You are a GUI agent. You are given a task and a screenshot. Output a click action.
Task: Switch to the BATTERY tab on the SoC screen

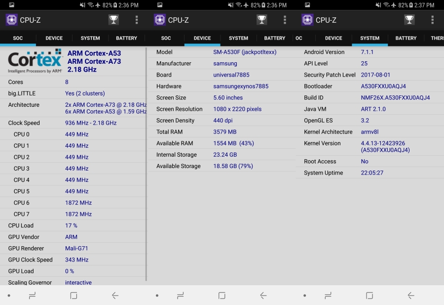[x=127, y=38]
